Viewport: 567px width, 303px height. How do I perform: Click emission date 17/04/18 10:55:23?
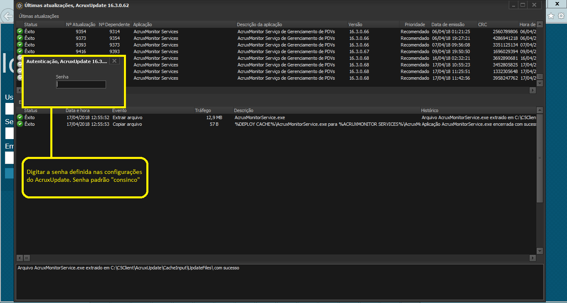[x=451, y=65]
